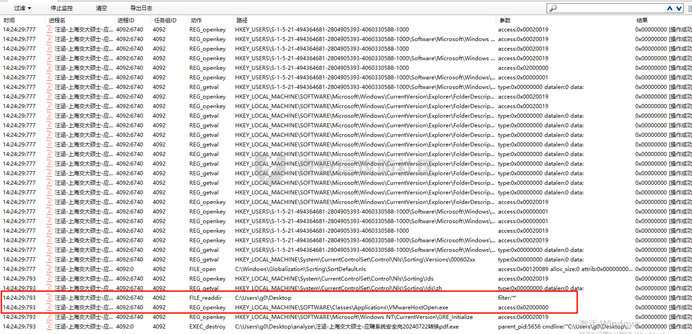Click PDF icon in VMwareHostOpen.exe row

click(50, 308)
